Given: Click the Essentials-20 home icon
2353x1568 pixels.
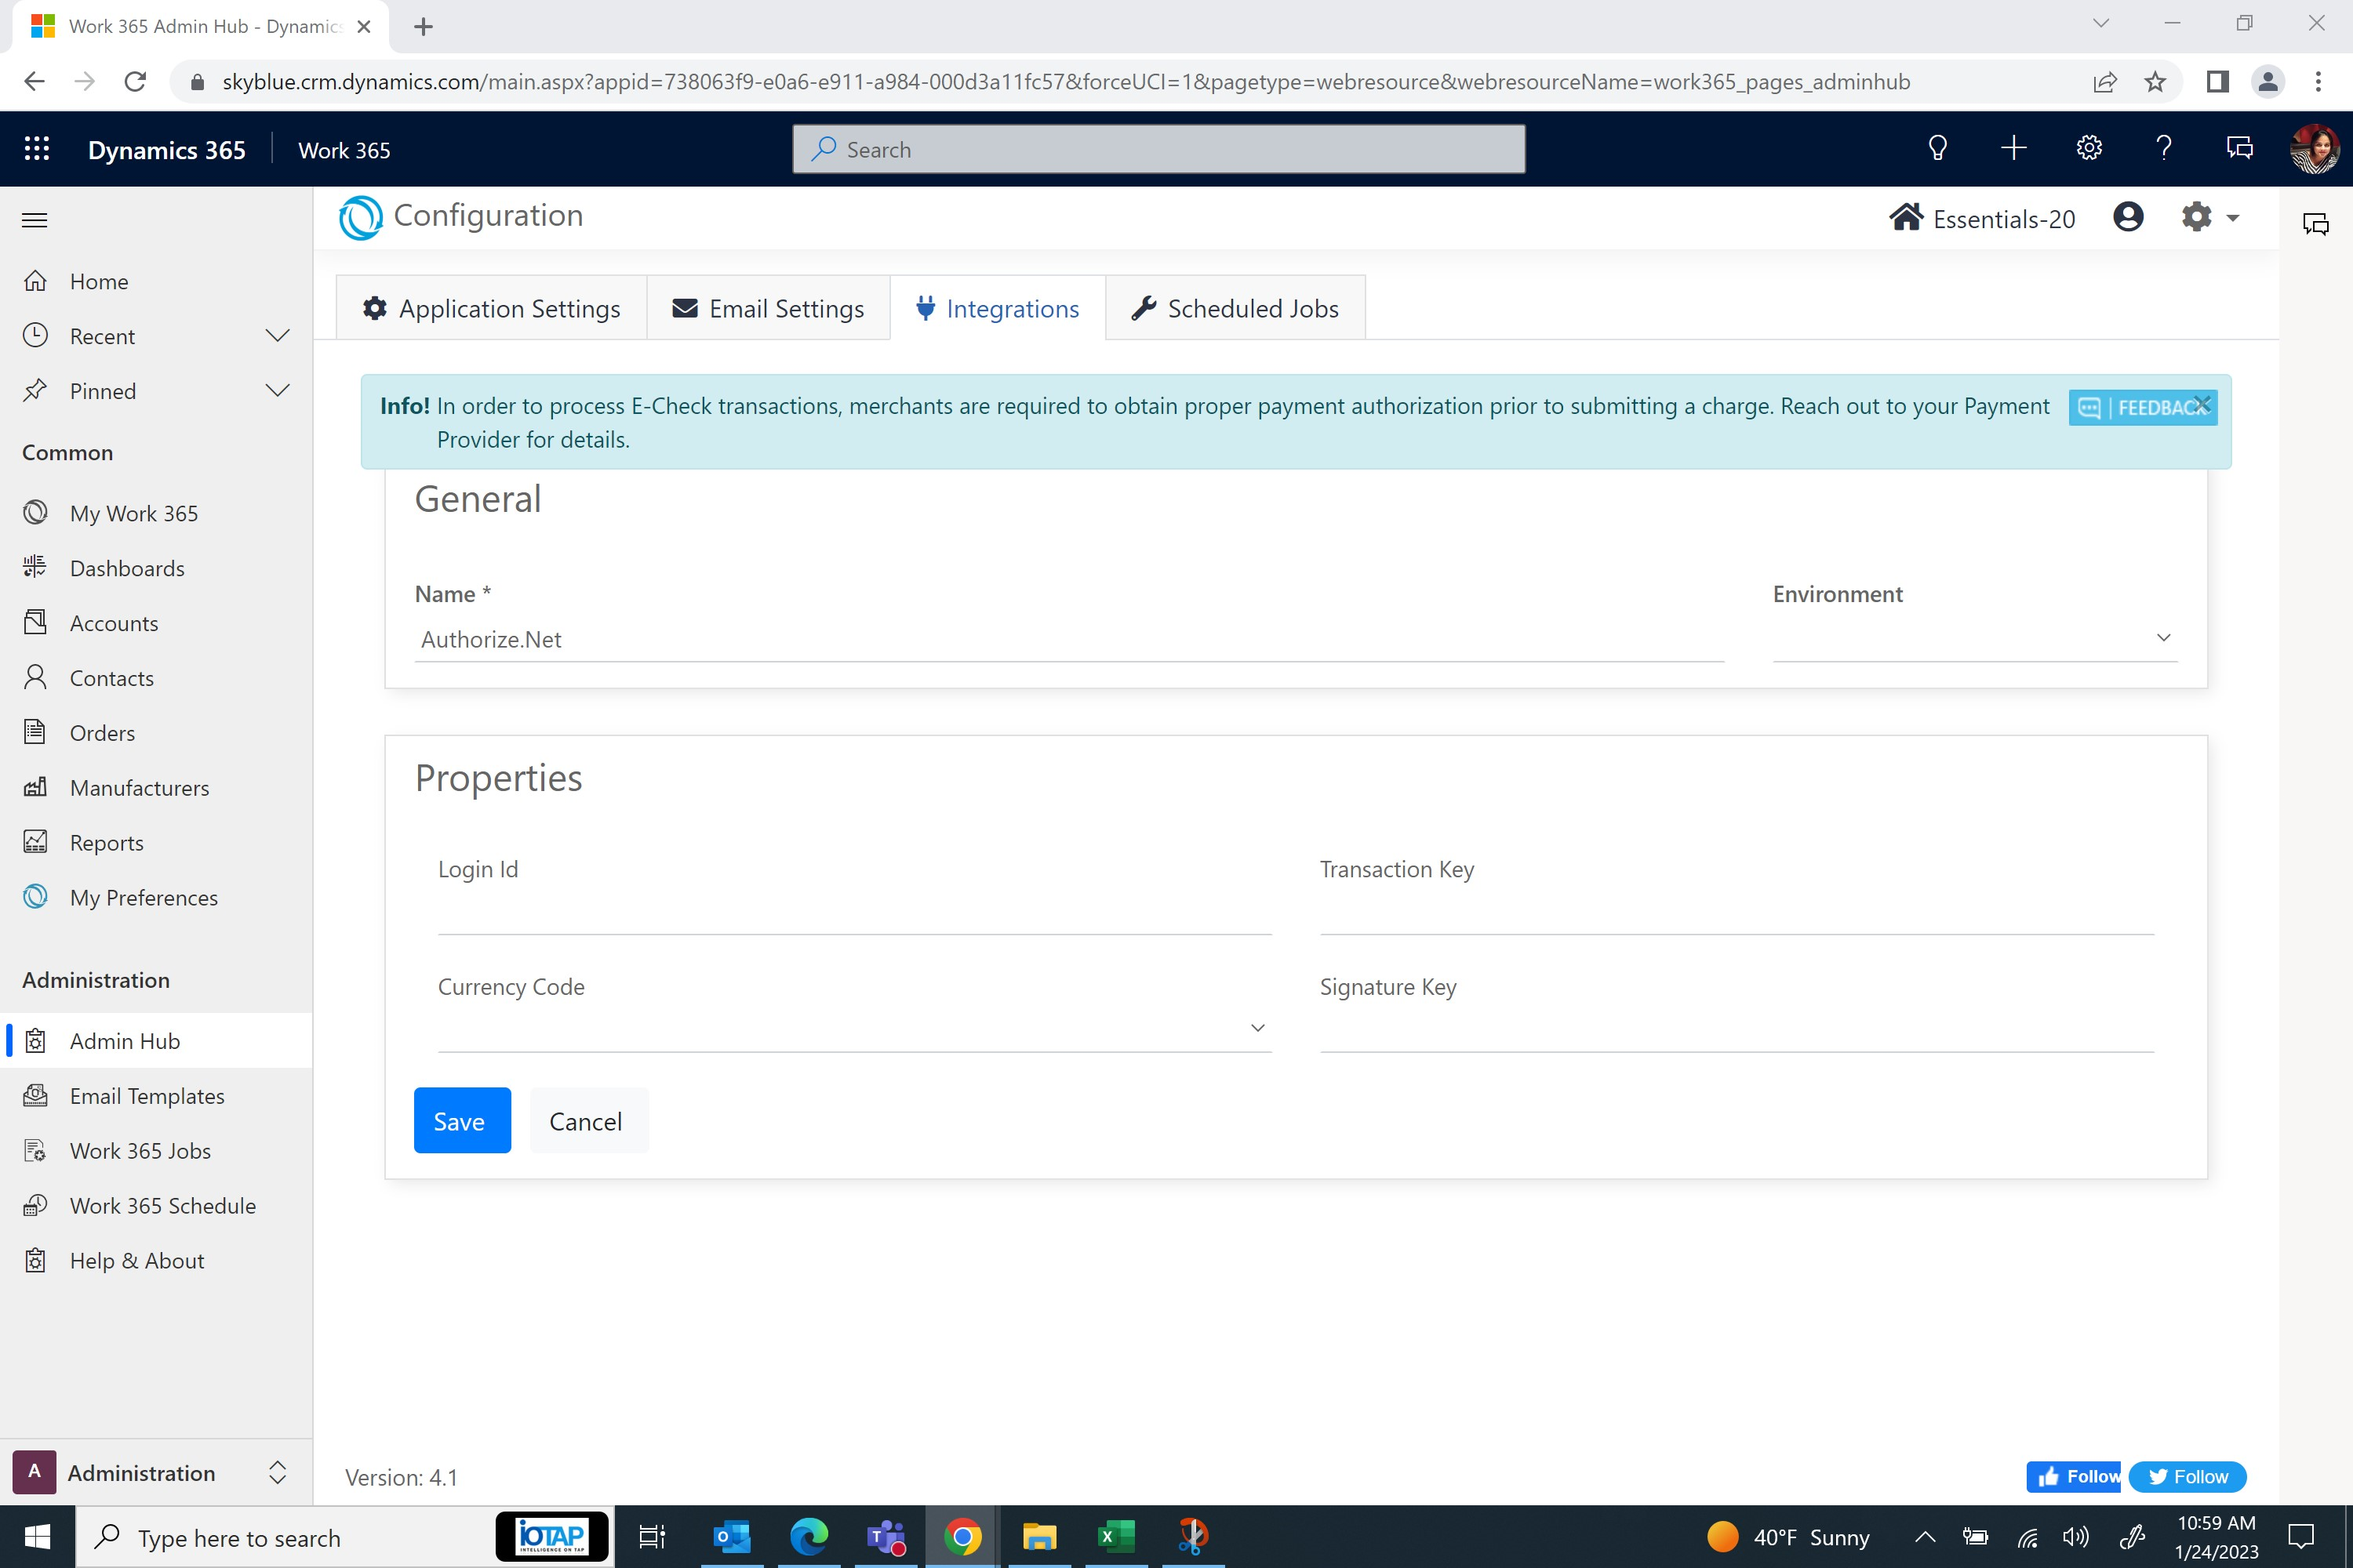Looking at the screenshot, I should click(x=1906, y=217).
